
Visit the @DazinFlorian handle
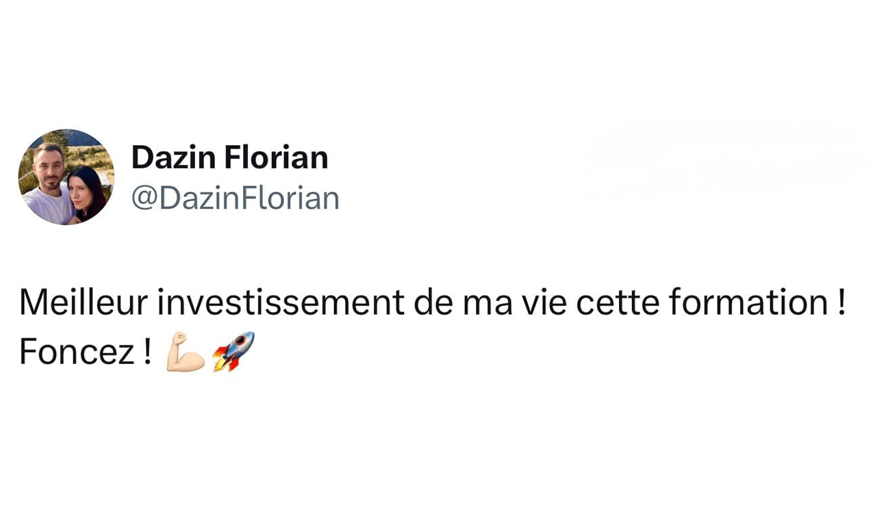tap(235, 198)
